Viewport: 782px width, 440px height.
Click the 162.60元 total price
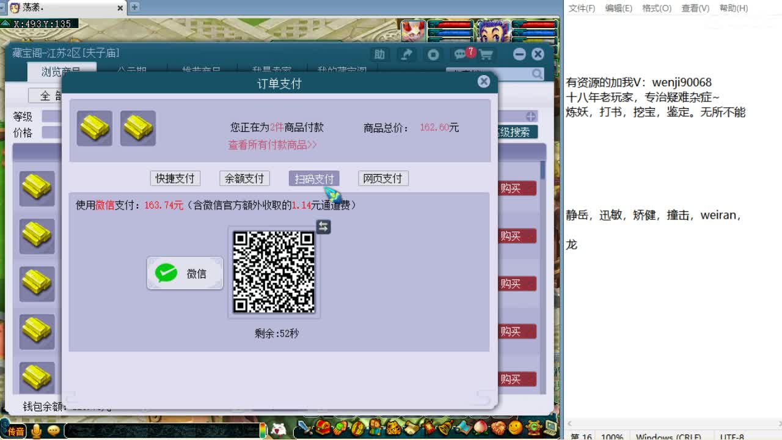pyautogui.click(x=439, y=128)
